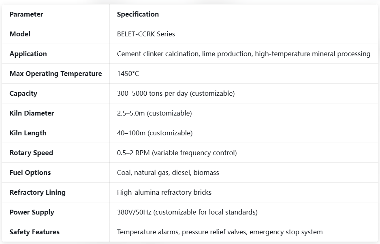Click the Specification column header
This screenshot has height=244, width=380.
point(138,14)
